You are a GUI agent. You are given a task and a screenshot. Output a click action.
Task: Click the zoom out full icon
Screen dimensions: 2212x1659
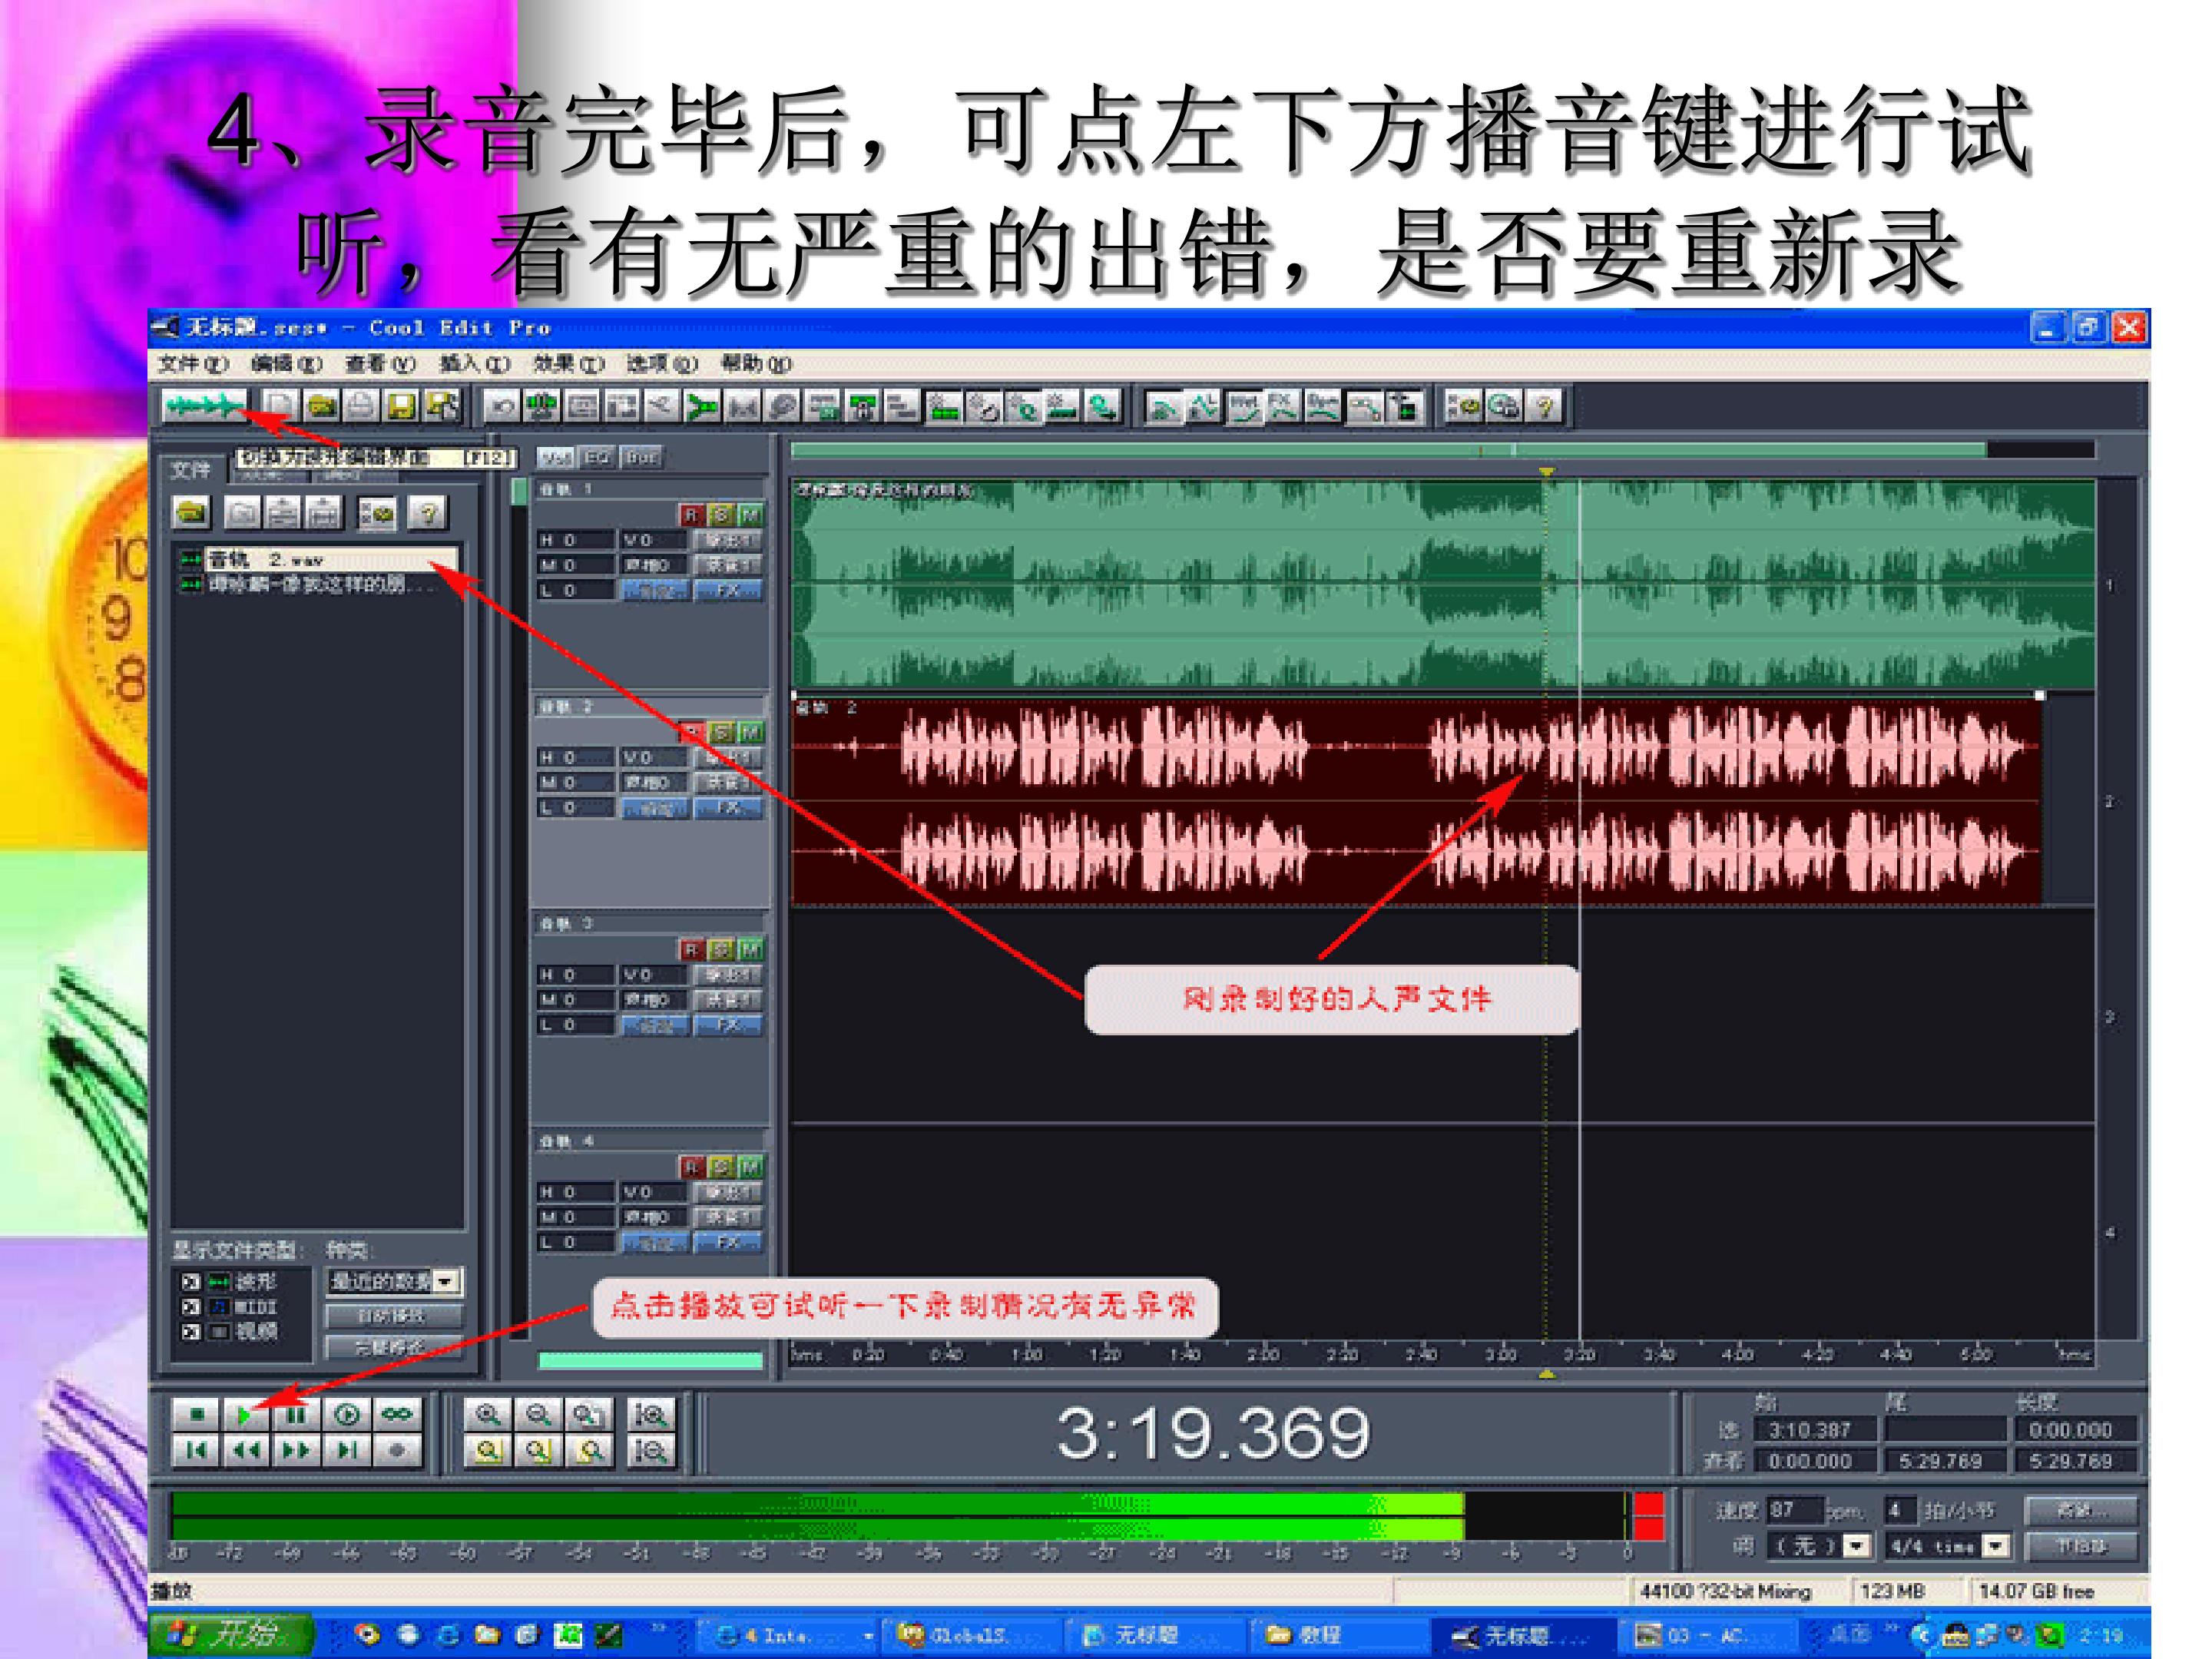pyautogui.click(x=589, y=1414)
